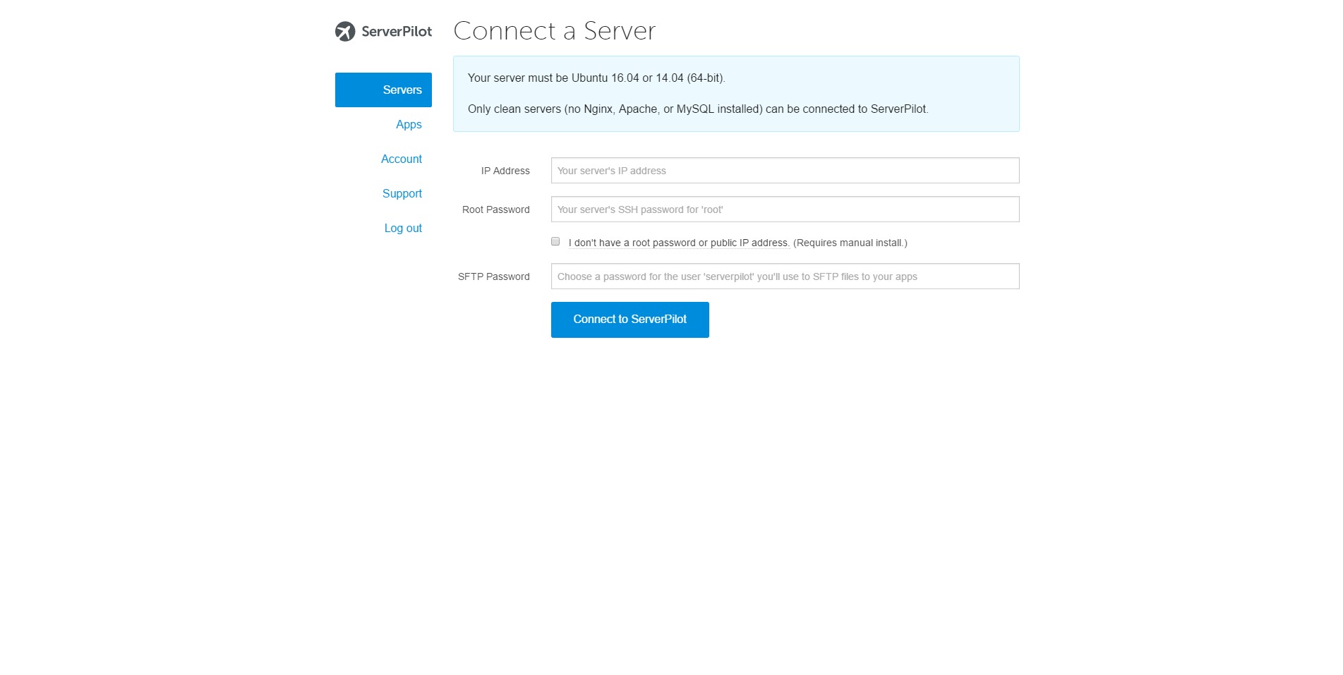
Task: Click the "Only clean servers" notice text
Action: (x=698, y=109)
